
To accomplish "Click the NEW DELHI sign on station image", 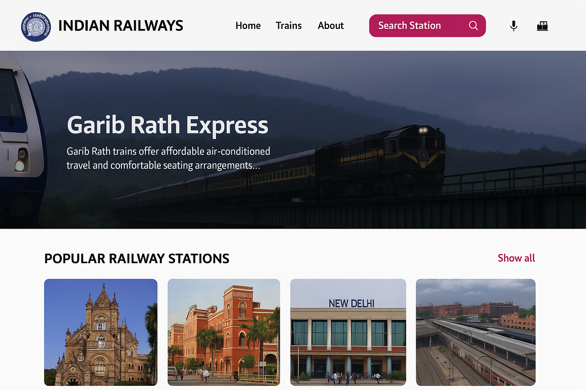I will pos(351,303).
